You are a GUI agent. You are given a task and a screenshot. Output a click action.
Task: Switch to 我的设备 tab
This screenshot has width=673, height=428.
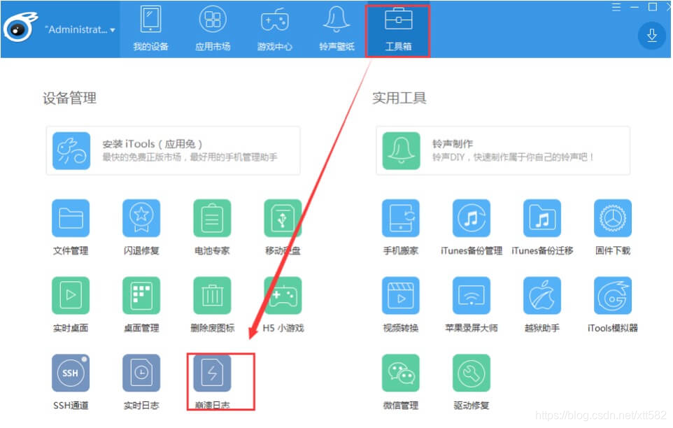click(150, 29)
